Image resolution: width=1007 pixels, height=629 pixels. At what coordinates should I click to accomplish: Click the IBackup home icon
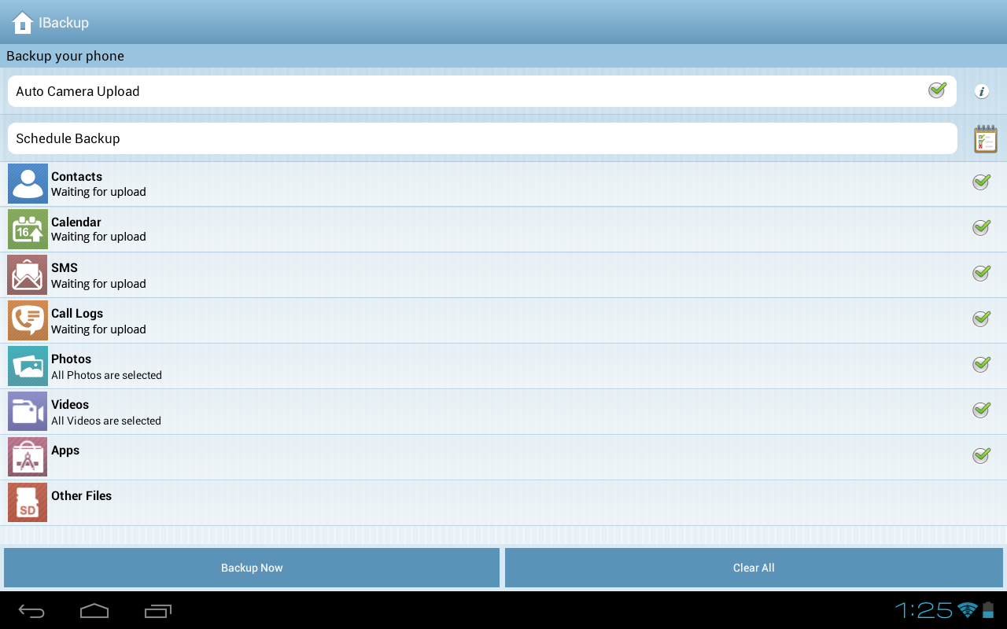[x=22, y=23]
